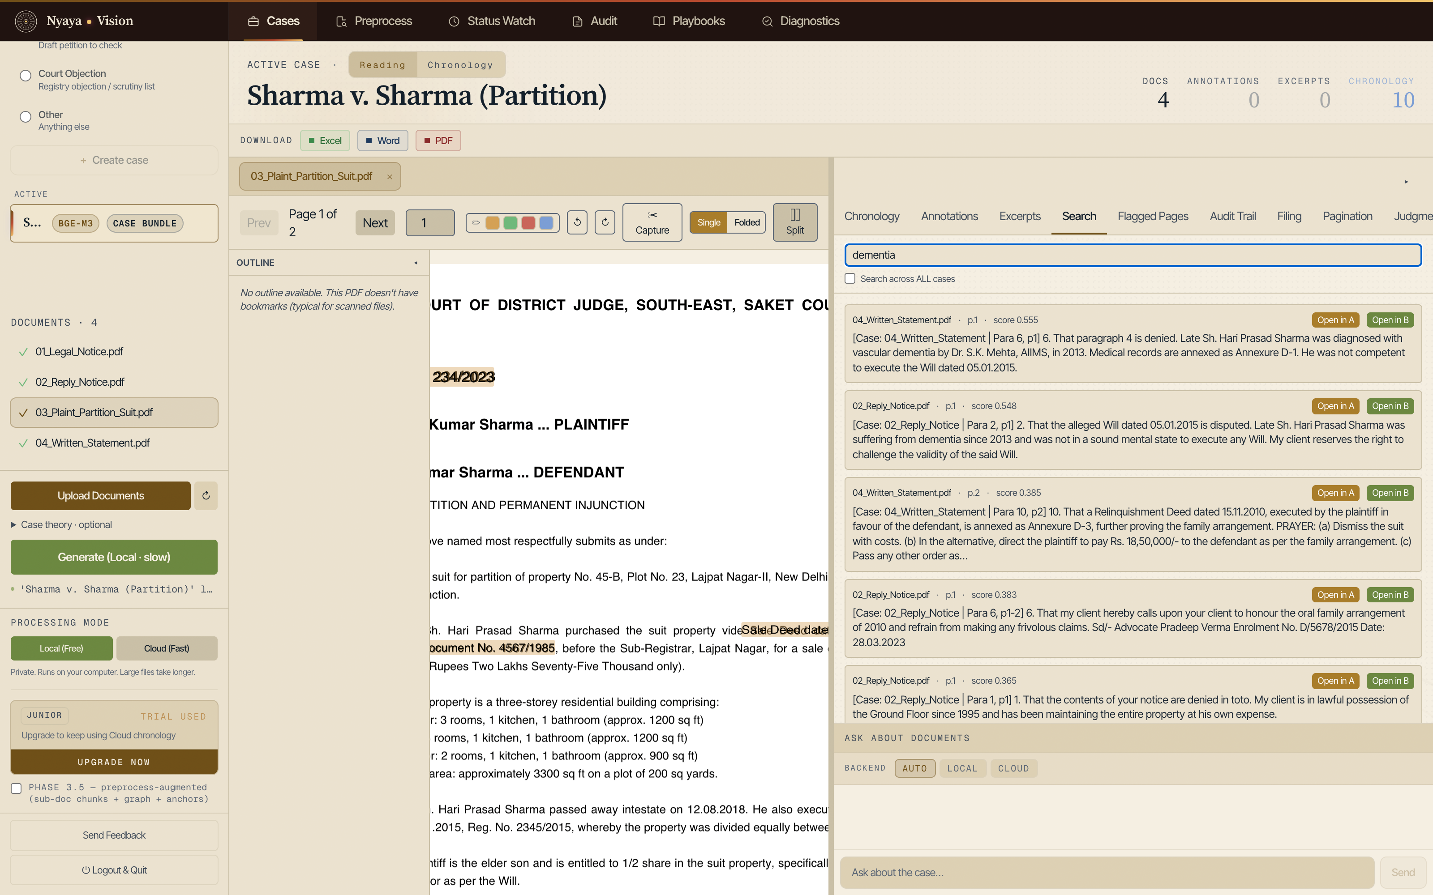Open the Flagged Pages tab
This screenshot has width=1433, height=895.
tap(1152, 217)
